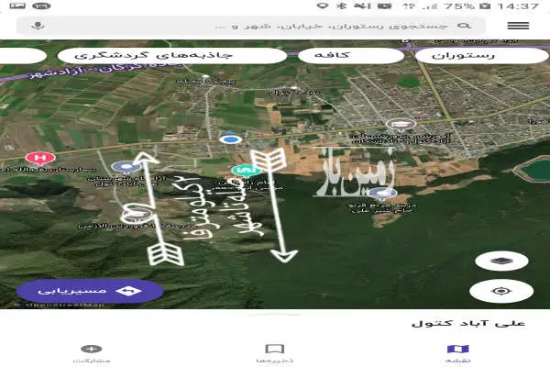
Task: Select the کافه category chip
Action: tap(351, 55)
